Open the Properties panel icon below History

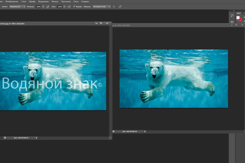[232, 21]
